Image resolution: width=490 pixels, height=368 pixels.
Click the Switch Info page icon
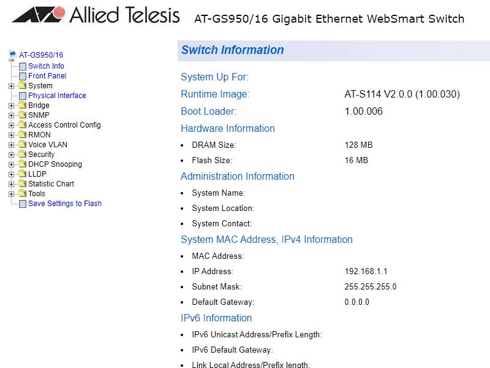[x=23, y=66]
